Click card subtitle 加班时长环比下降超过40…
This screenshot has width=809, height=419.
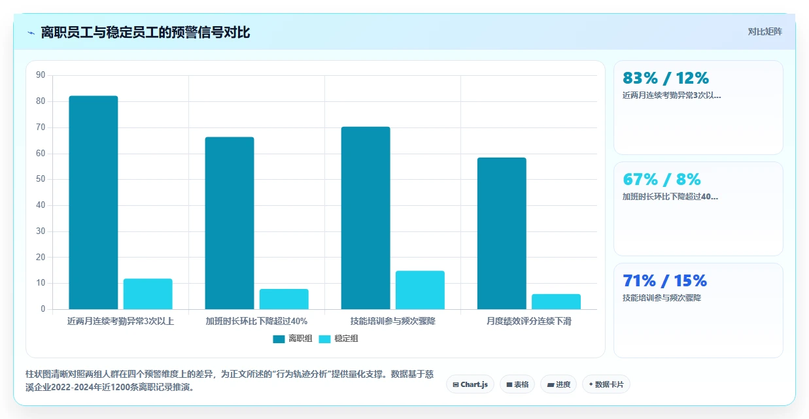click(670, 196)
